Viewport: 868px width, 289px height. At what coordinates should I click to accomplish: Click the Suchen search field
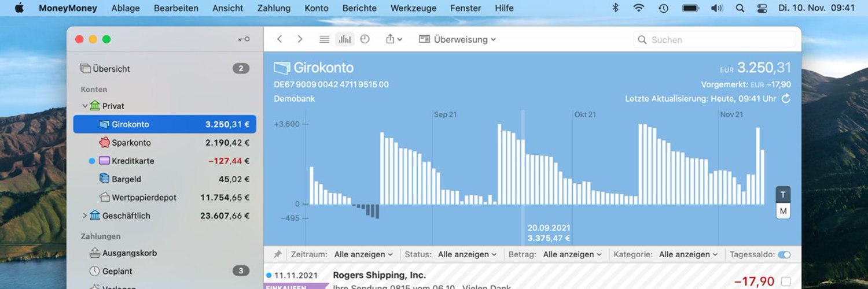715,40
